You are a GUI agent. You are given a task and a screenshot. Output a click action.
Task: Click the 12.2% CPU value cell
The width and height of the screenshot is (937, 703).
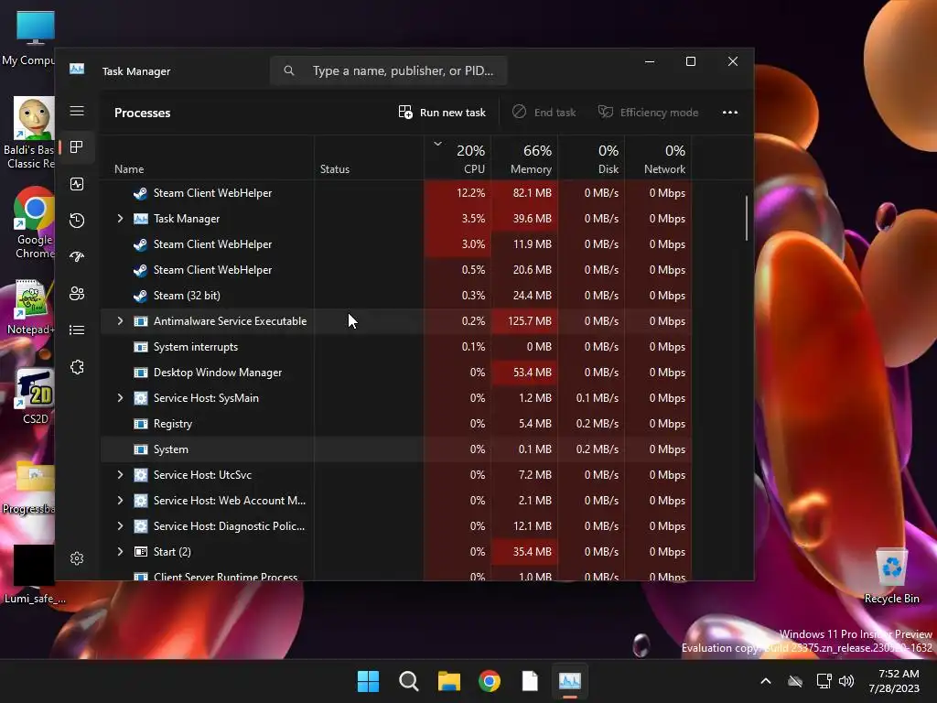tap(458, 193)
